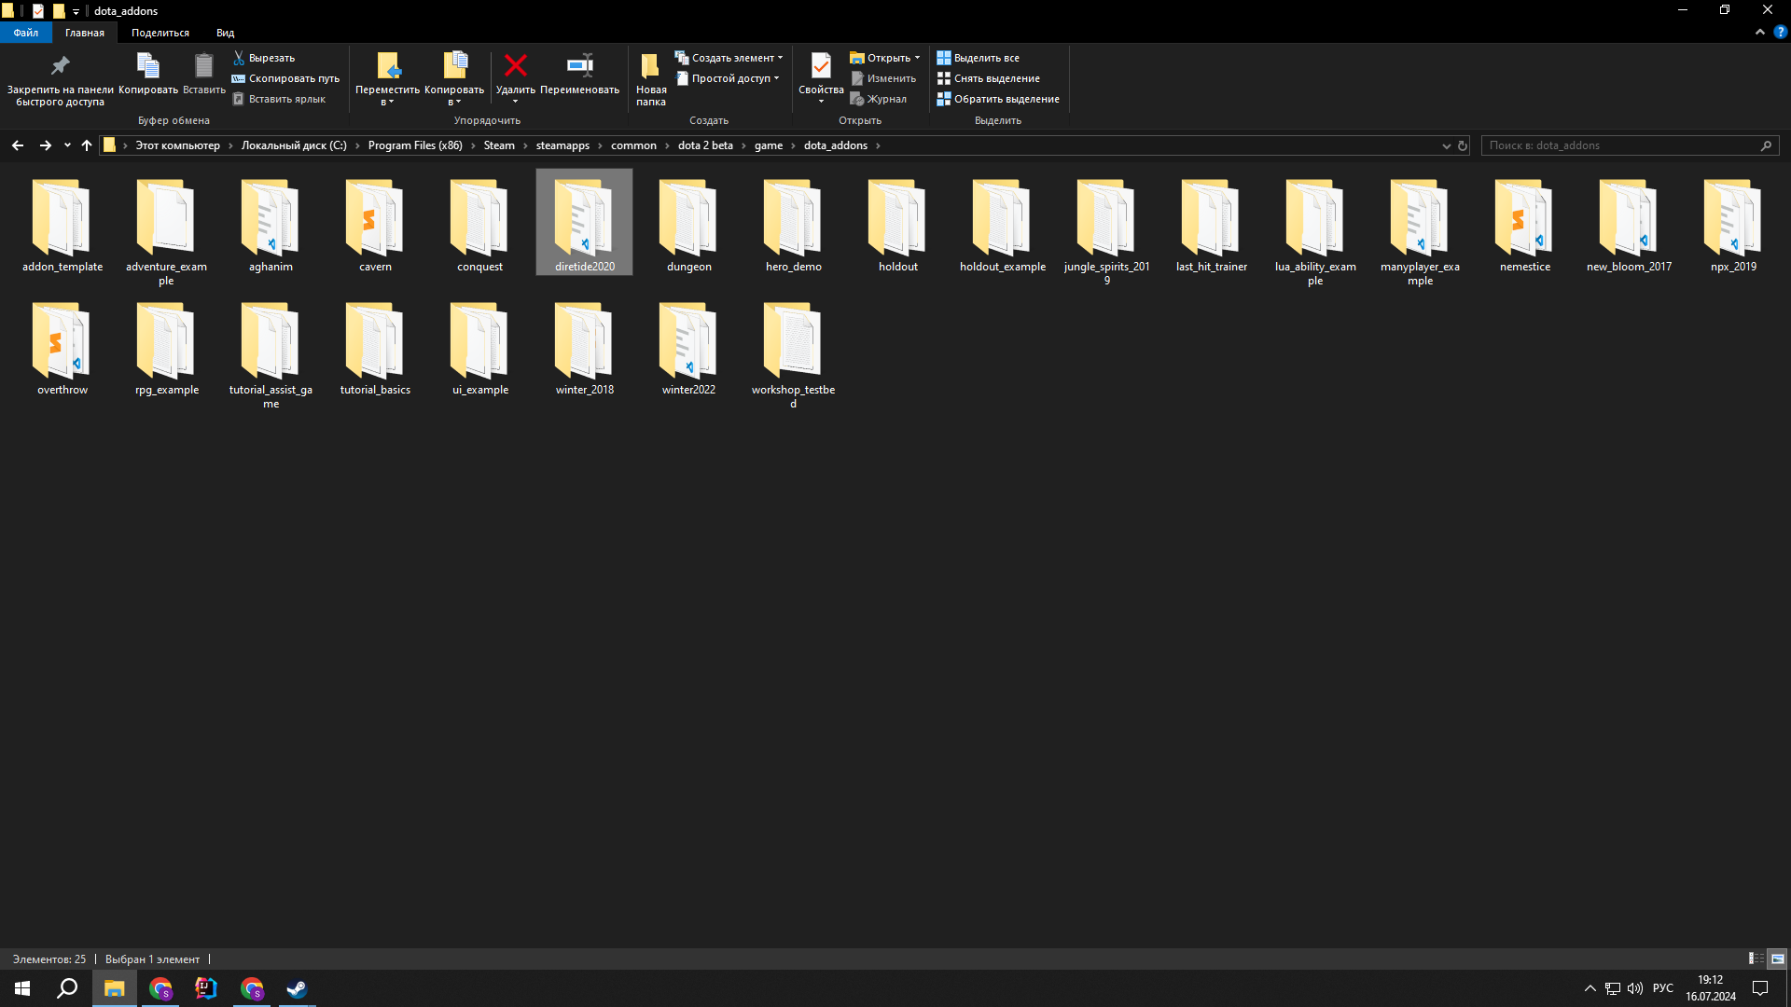The image size is (1791, 1007).
Task: Switch to Поделиться (Share) ribbon tab
Action: pos(160,33)
